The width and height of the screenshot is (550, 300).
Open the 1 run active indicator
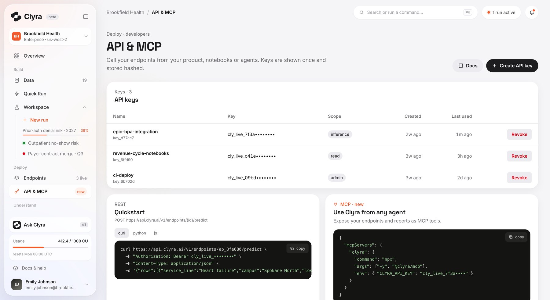point(501,12)
